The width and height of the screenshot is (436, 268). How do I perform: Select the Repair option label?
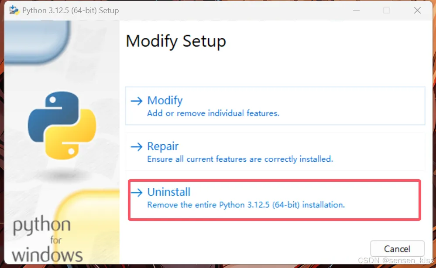click(x=163, y=146)
